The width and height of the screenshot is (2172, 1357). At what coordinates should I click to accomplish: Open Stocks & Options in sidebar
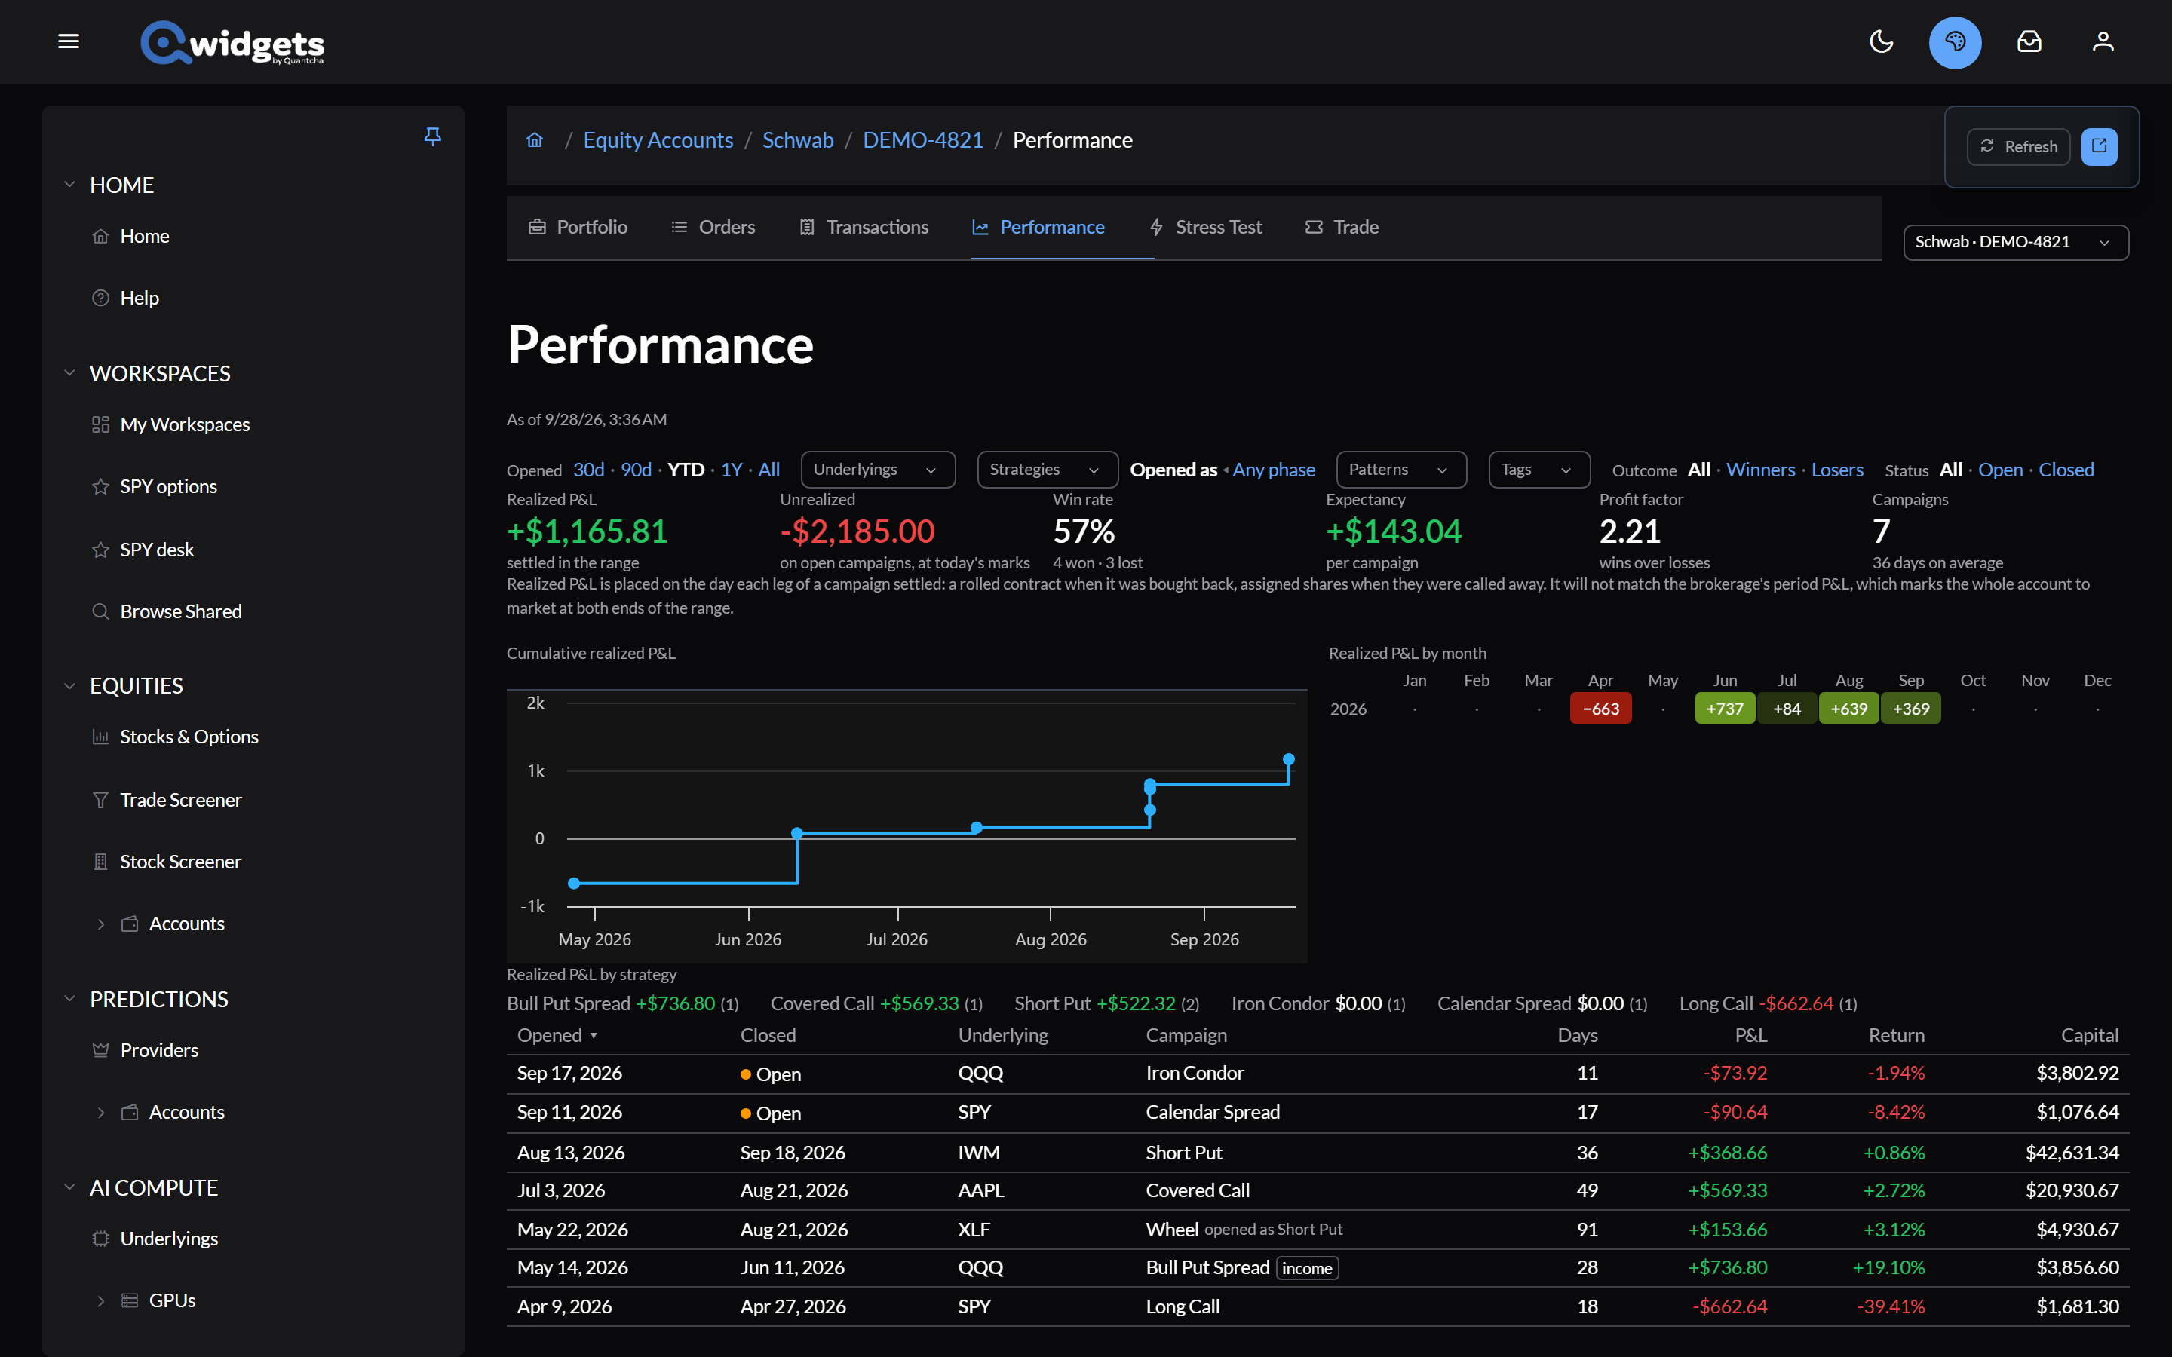(x=189, y=737)
